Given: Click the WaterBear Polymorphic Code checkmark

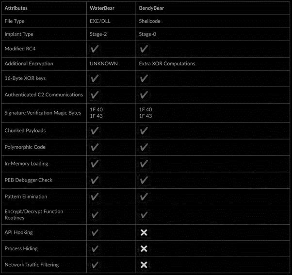Looking at the screenshot, I should (95, 147).
